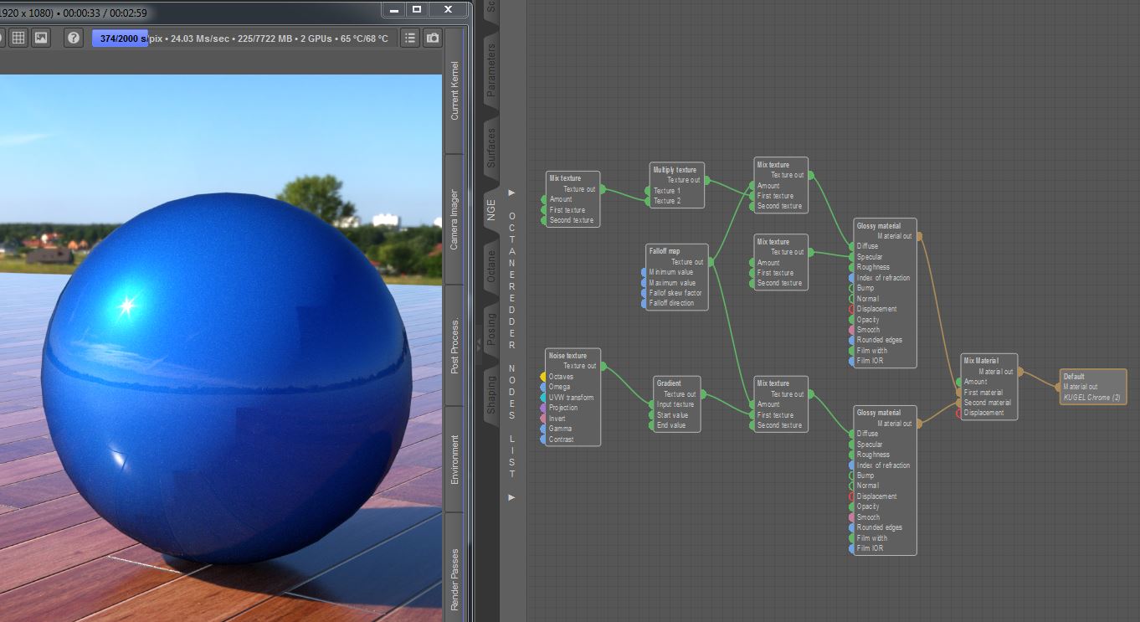This screenshot has width=1140, height=622.
Task: Open help via the question mark icon
Action: point(74,38)
